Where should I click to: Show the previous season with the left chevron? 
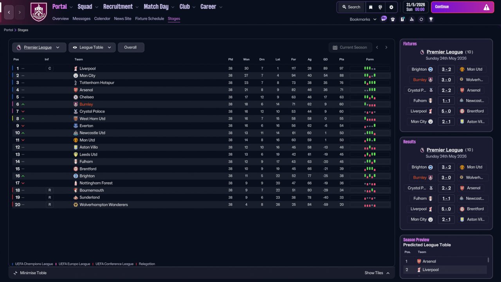(377, 47)
